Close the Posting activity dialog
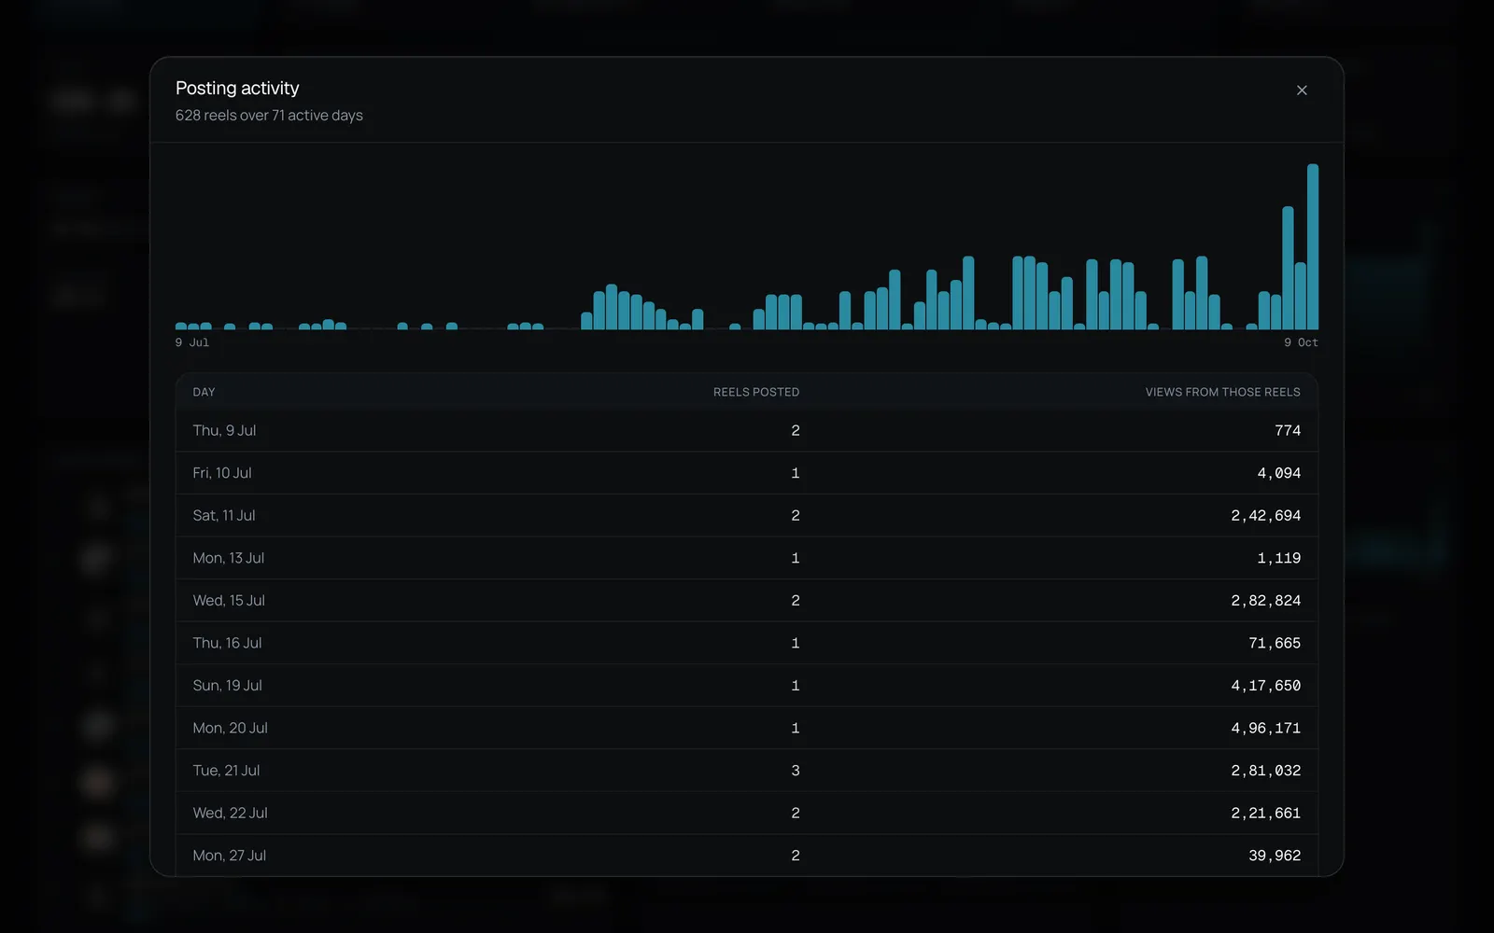The width and height of the screenshot is (1494, 933). pyautogui.click(x=1302, y=91)
